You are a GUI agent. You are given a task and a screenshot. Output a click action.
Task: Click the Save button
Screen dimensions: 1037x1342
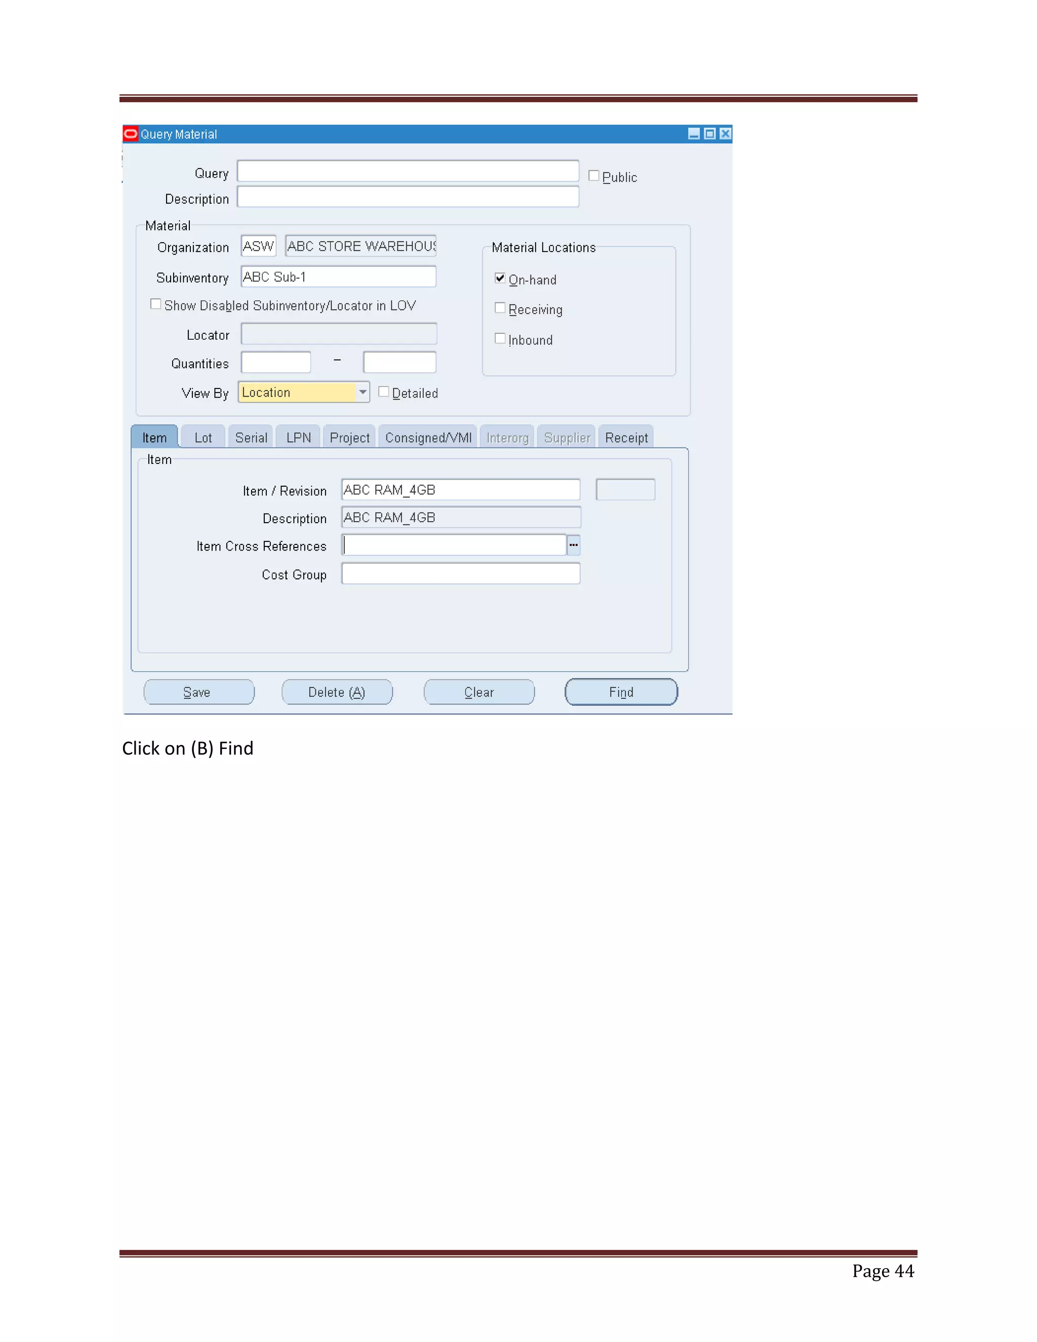tap(198, 692)
